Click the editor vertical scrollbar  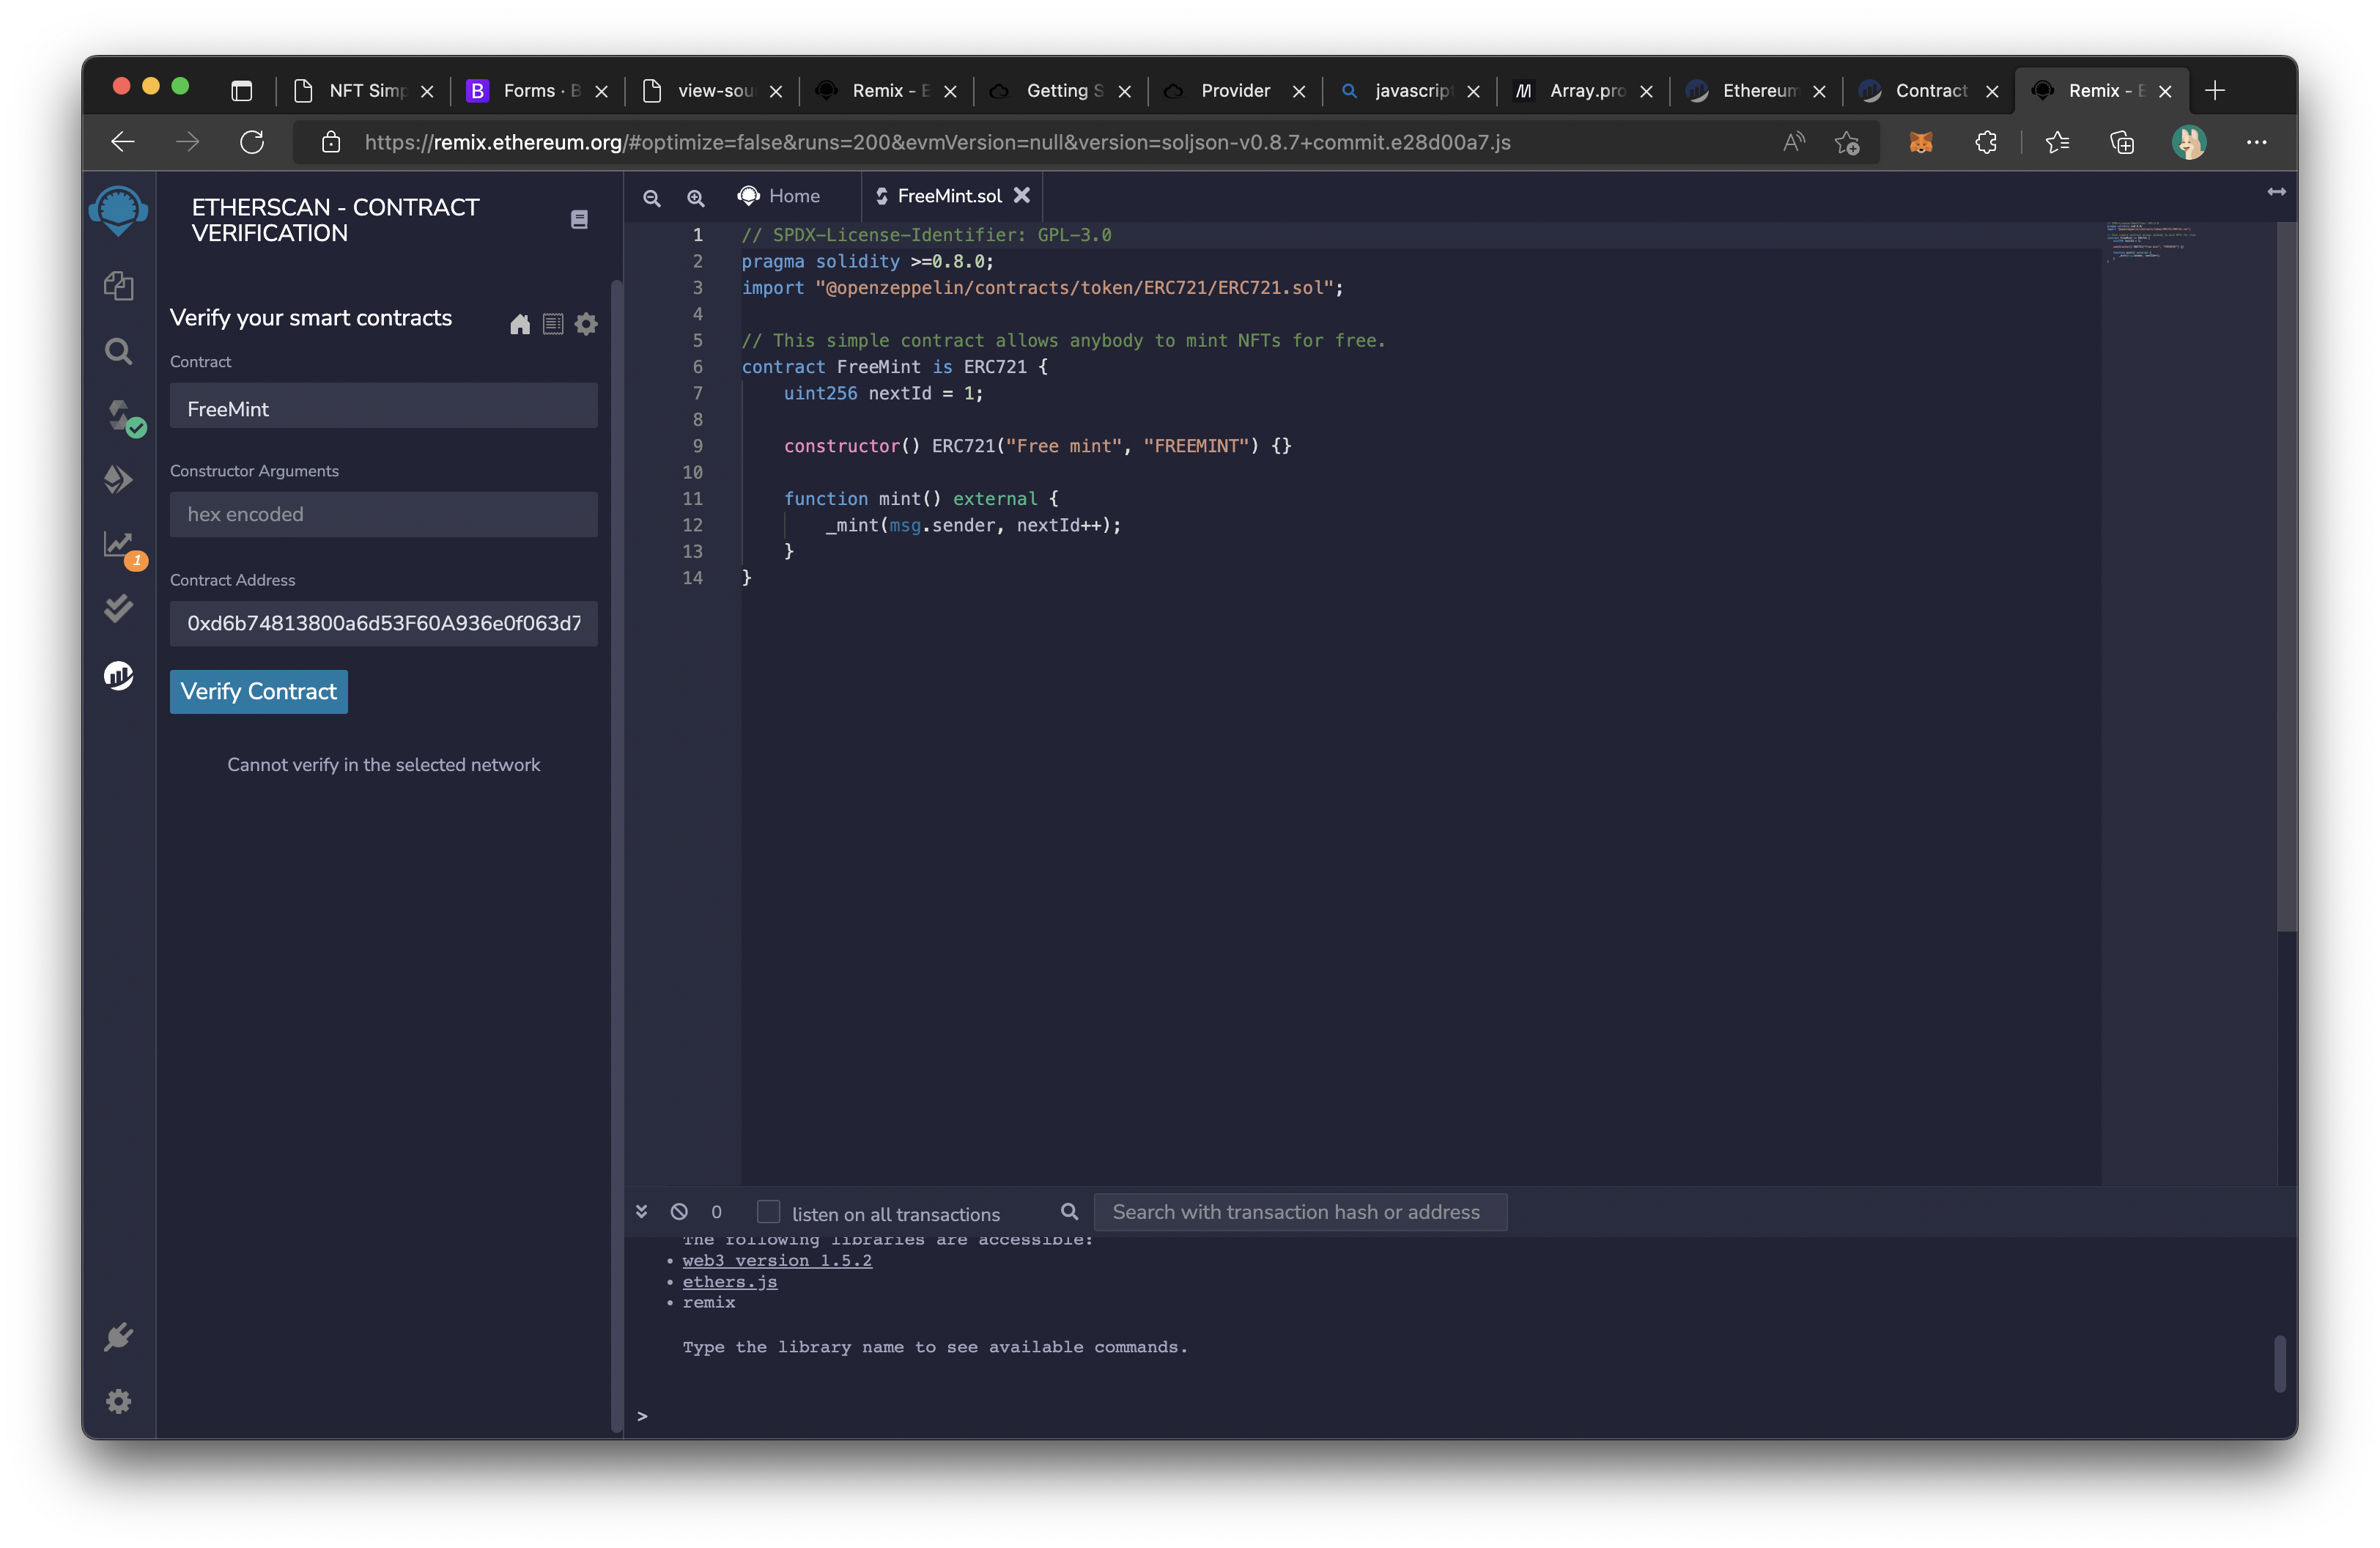(2287, 576)
